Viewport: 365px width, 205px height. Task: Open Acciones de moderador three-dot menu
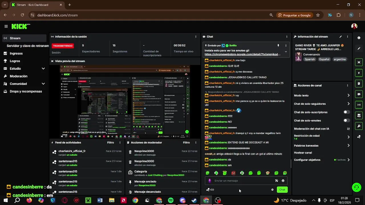click(x=196, y=143)
